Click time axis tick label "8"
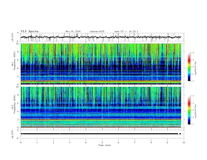 pyautogui.click(x=151, y=142)
